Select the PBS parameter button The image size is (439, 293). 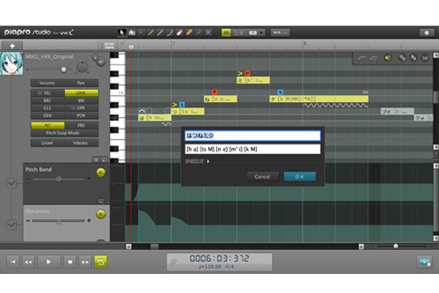[81, 125]
